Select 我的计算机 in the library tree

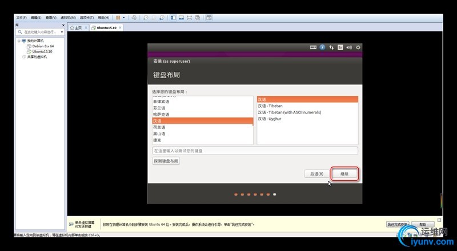[x=35, y=41]
